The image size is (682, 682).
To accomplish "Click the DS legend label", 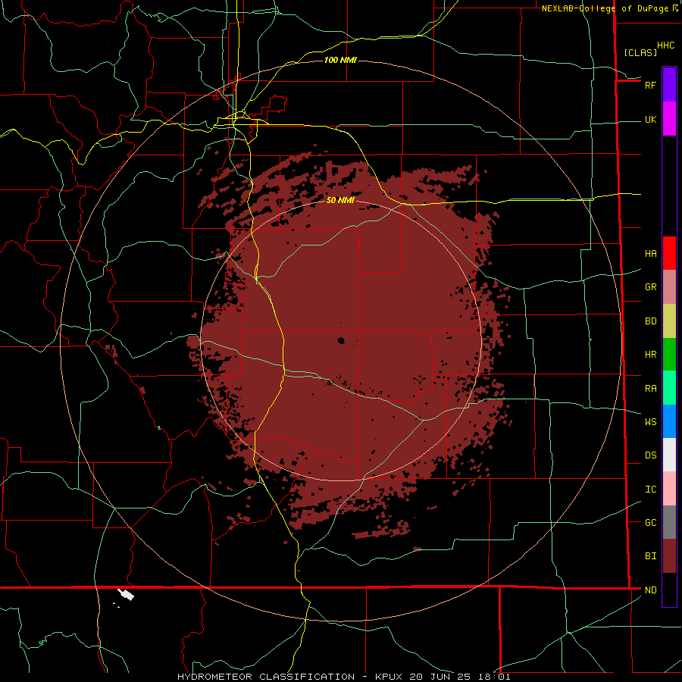I will [x=650, y=455].
